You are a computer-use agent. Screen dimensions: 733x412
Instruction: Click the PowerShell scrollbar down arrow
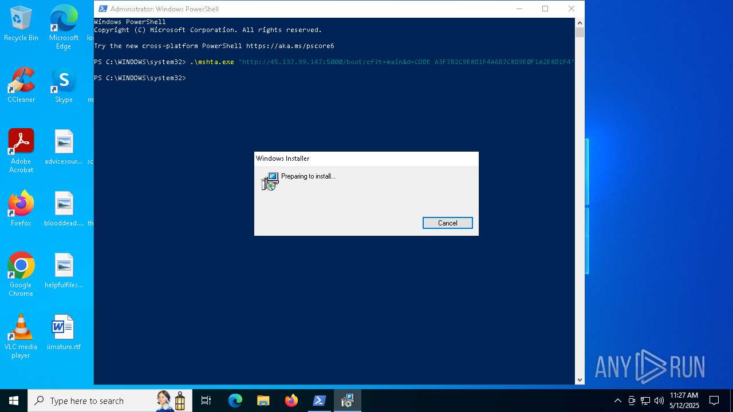click(580, 379)
